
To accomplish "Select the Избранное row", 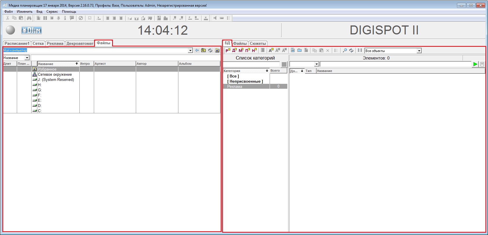I will [x=112, y=69].
